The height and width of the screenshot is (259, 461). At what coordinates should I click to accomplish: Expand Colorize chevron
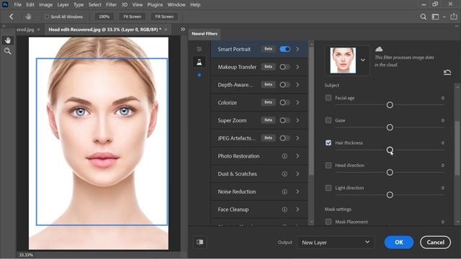[297, 102]
